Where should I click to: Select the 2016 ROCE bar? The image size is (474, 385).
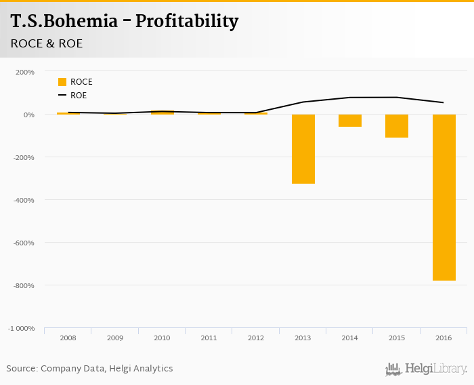[444, 197]
